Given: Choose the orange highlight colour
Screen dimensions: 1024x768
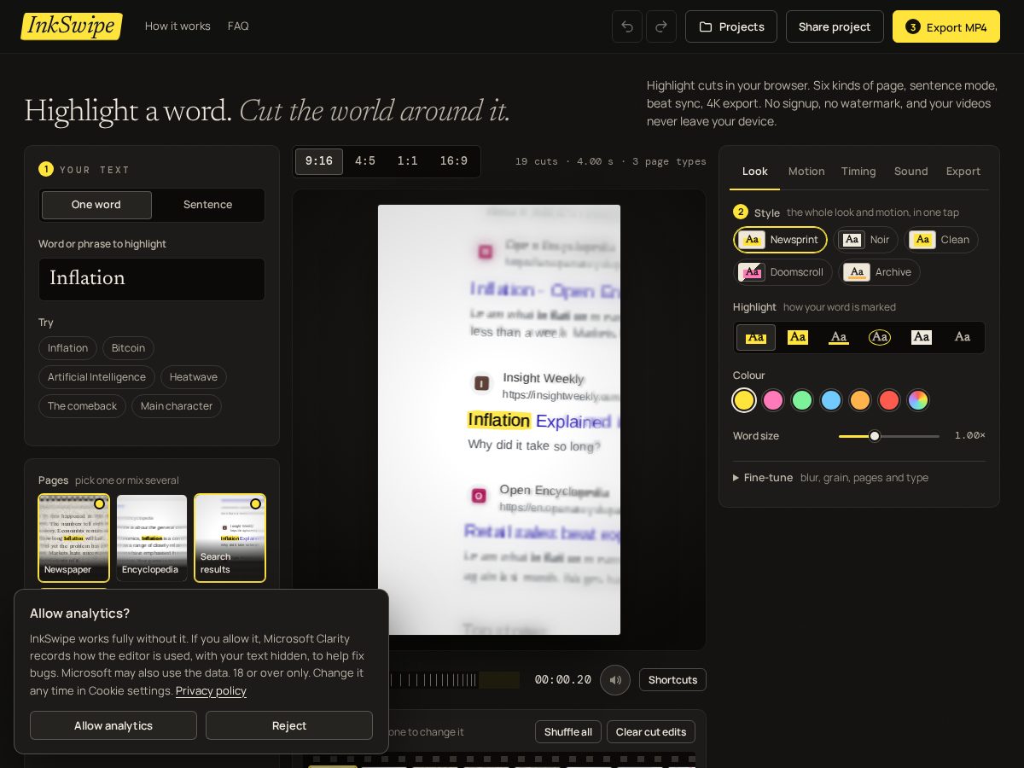Looking at the screenshot, I should (x=860, y=400).
